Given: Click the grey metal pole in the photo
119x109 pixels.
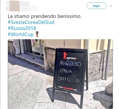Looking at the screenshot, I should tap(107, 60).
